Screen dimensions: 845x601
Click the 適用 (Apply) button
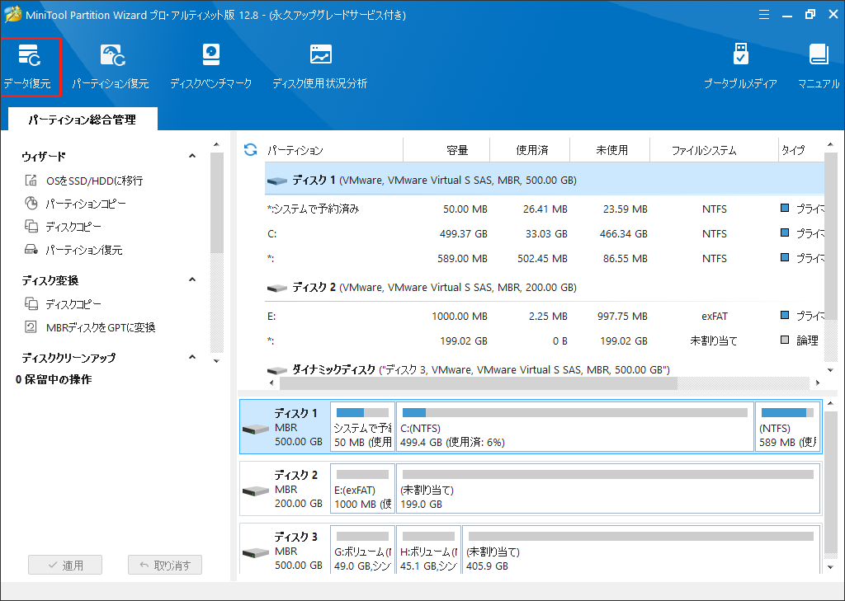click(65, 565)
